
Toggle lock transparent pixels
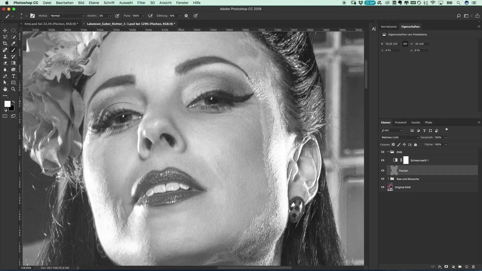(x=393, y=145)
